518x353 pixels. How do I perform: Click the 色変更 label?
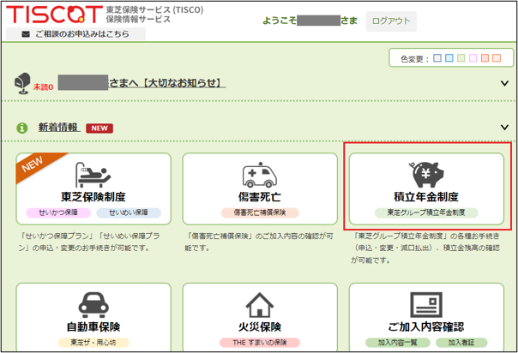[414, 59]
